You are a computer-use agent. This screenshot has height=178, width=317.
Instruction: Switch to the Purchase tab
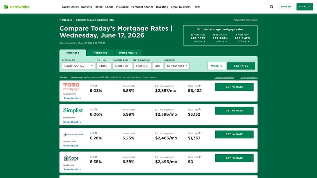(73, 53)
